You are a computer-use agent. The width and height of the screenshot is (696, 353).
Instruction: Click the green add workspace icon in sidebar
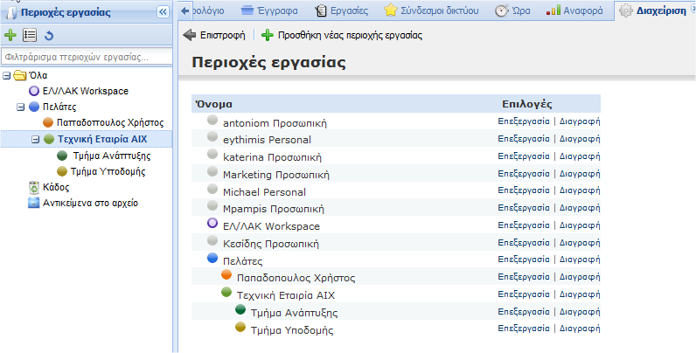coord(10,35)
